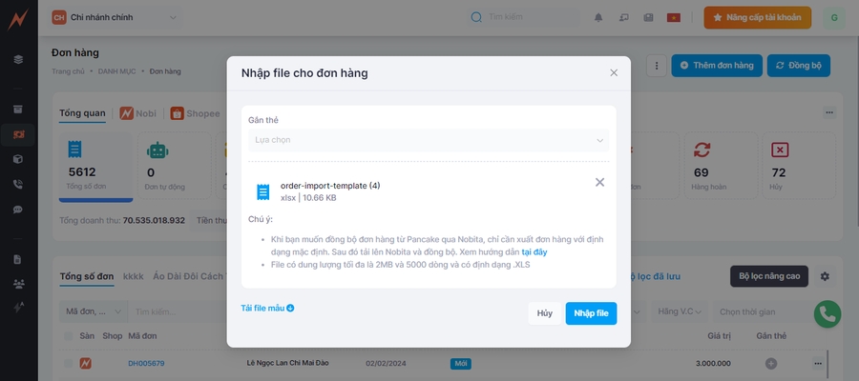Click the chat messages icon in sidebar
The width and height of the screenshot is (859, 381).
click(17, 209)
